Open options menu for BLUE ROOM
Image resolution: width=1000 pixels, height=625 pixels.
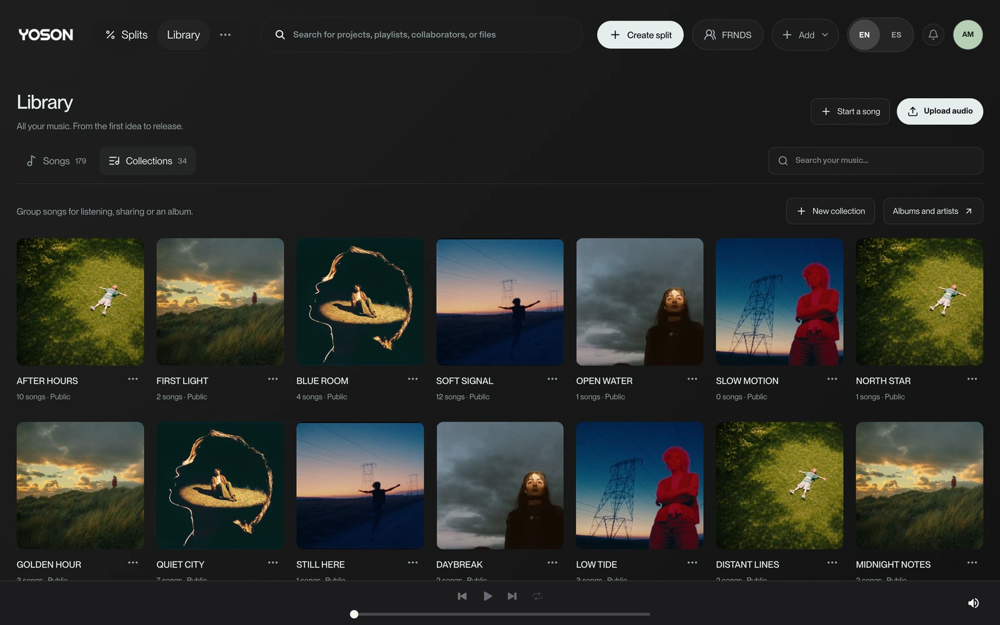coord(412,379)
